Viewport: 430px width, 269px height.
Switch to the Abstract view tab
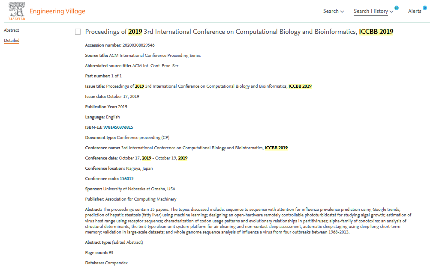tap(12, 30)
